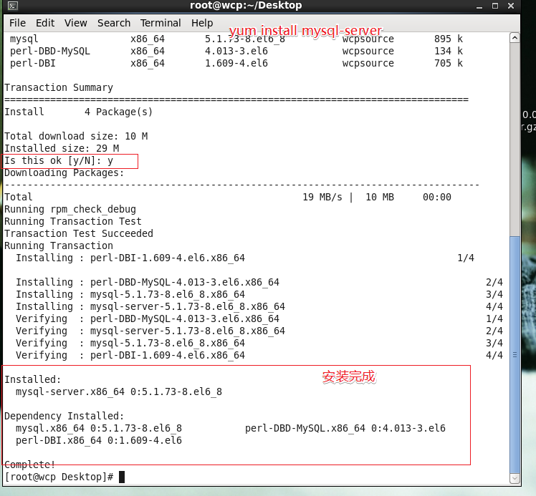Click "Install 4 Package(s)" line
This screenshot has height=496, width=536.
pyautogui.click(x=78, y=112)
